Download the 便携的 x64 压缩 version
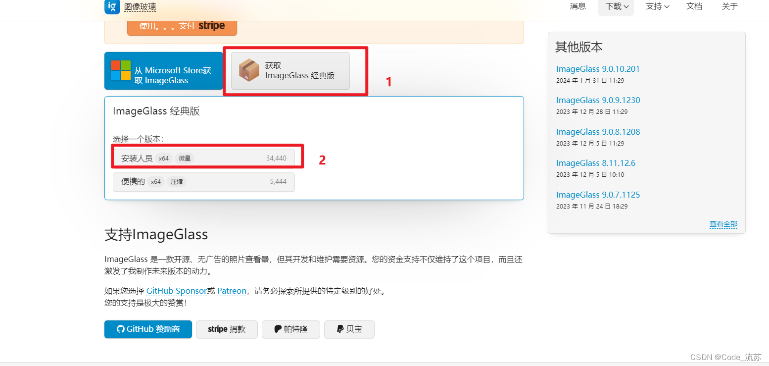The image size is (769, 366). pyautogui.click(x=204, y=182)
